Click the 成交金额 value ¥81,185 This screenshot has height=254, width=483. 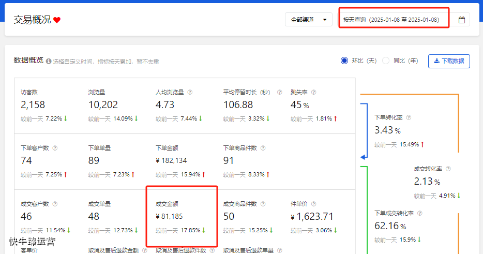tap(169, 216)
